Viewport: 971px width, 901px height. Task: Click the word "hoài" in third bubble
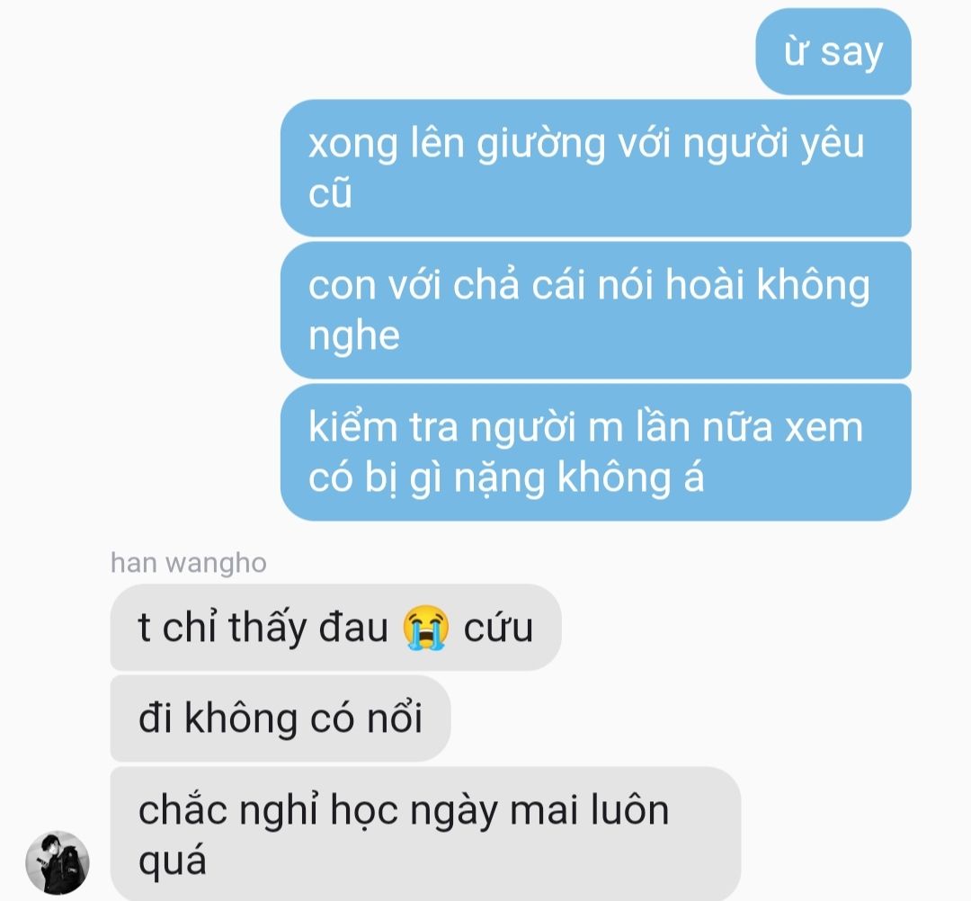704,285
